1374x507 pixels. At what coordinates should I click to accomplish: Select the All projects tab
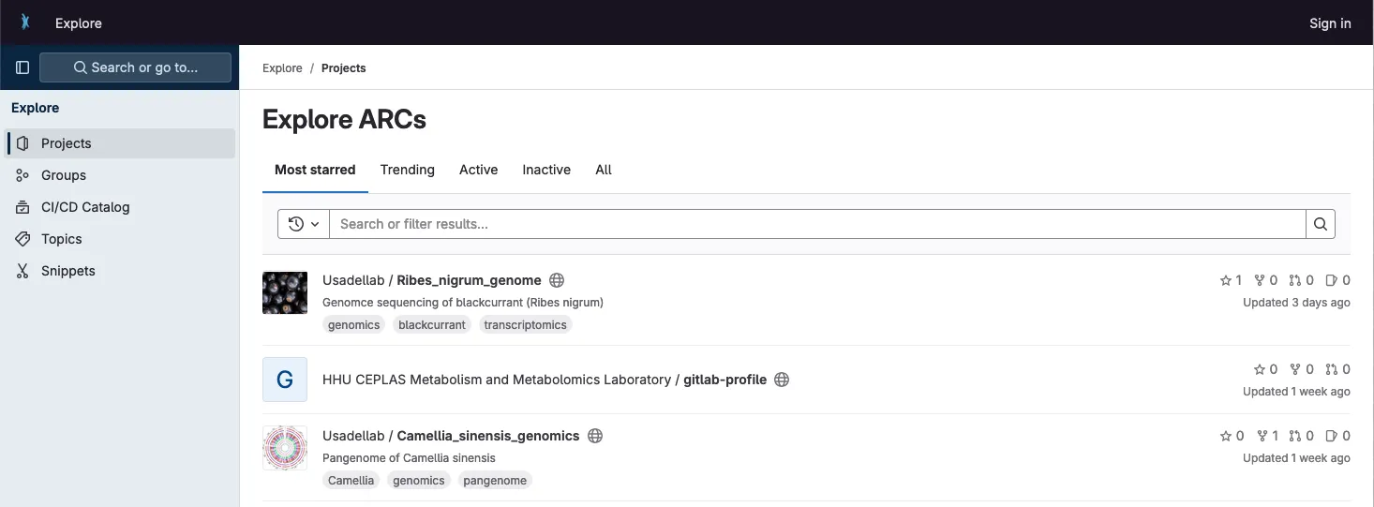coord(604,170)
